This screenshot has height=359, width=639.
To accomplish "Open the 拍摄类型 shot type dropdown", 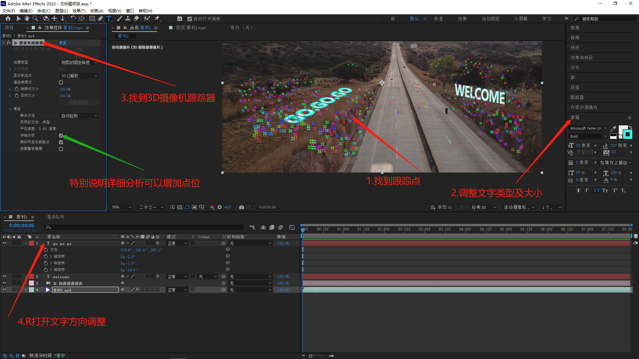I will (79, 62).
